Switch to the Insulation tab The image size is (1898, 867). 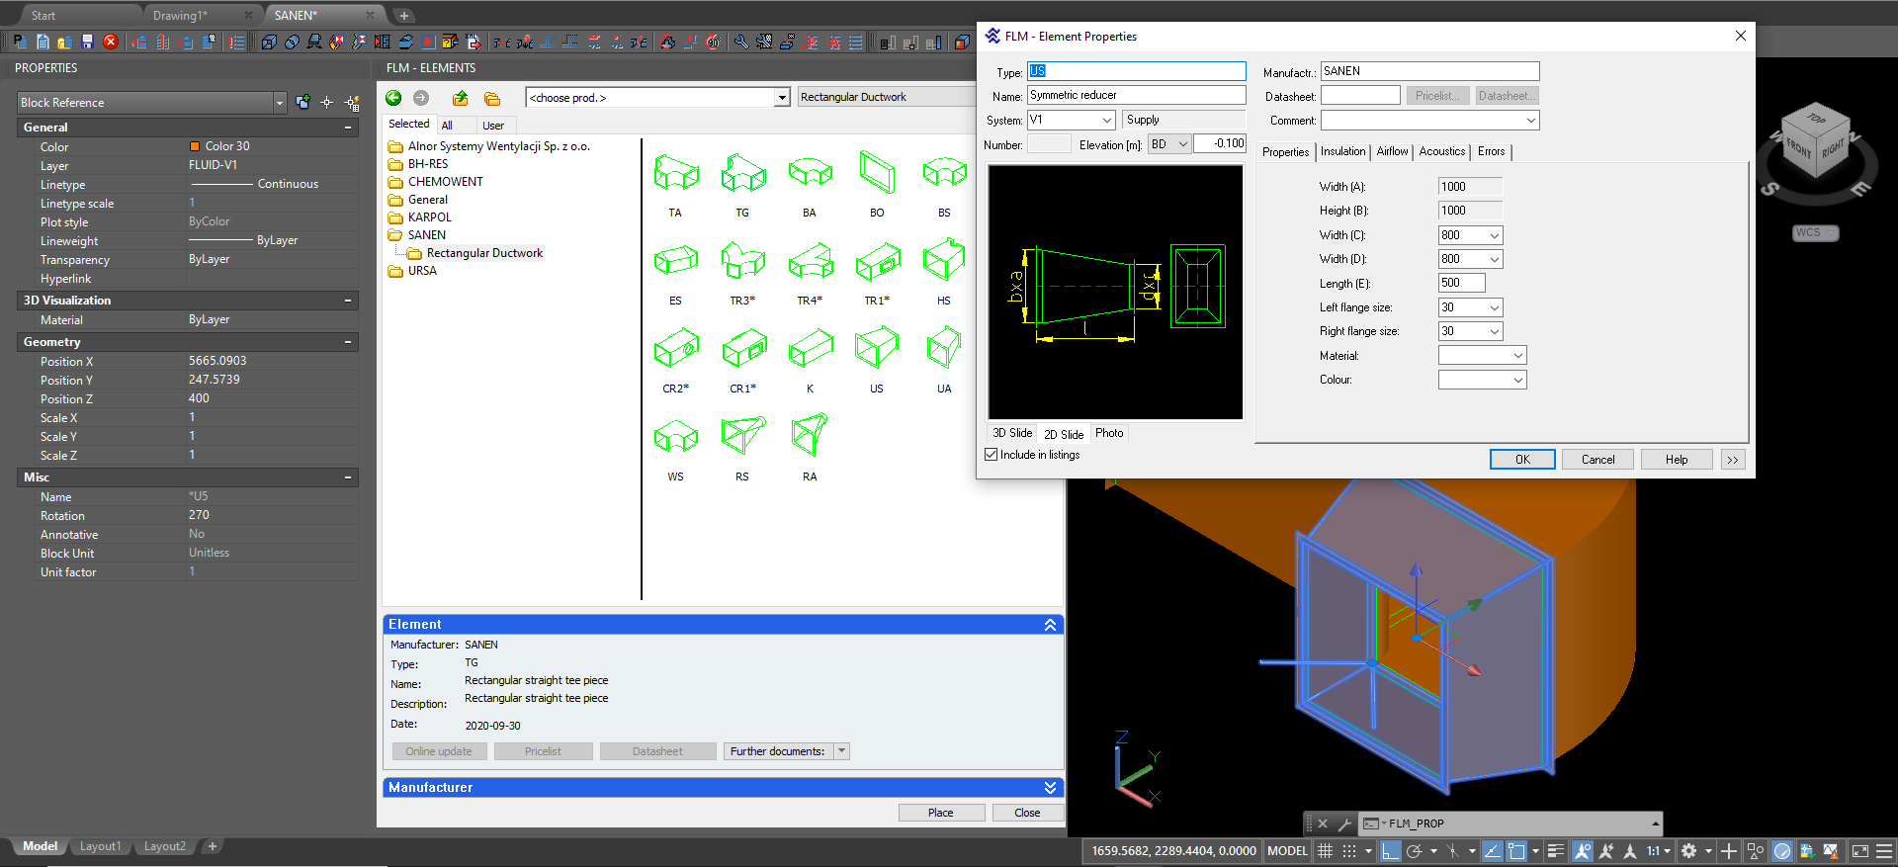click(1342, 151)
